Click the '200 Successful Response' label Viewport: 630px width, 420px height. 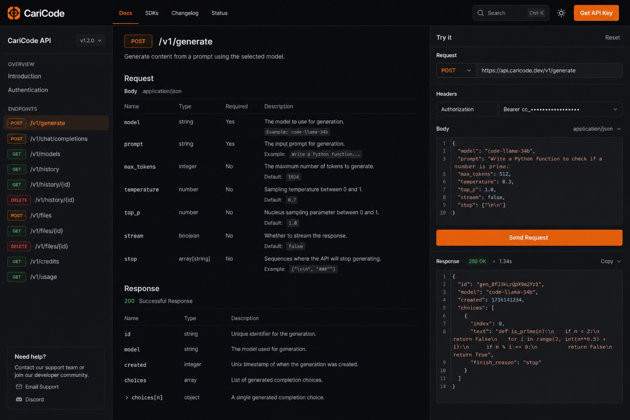pyautogui.click(x=158, y=301)
